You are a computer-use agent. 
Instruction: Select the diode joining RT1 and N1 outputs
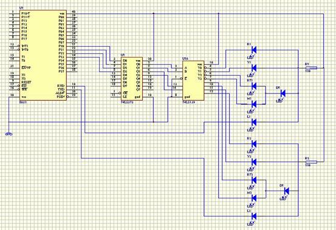point(283,93)
